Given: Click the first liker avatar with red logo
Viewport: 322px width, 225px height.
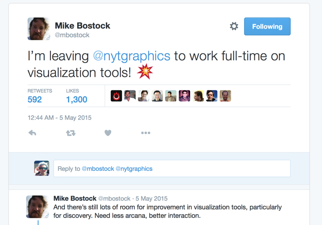Looking at the screenshot, I should point(117,96).
